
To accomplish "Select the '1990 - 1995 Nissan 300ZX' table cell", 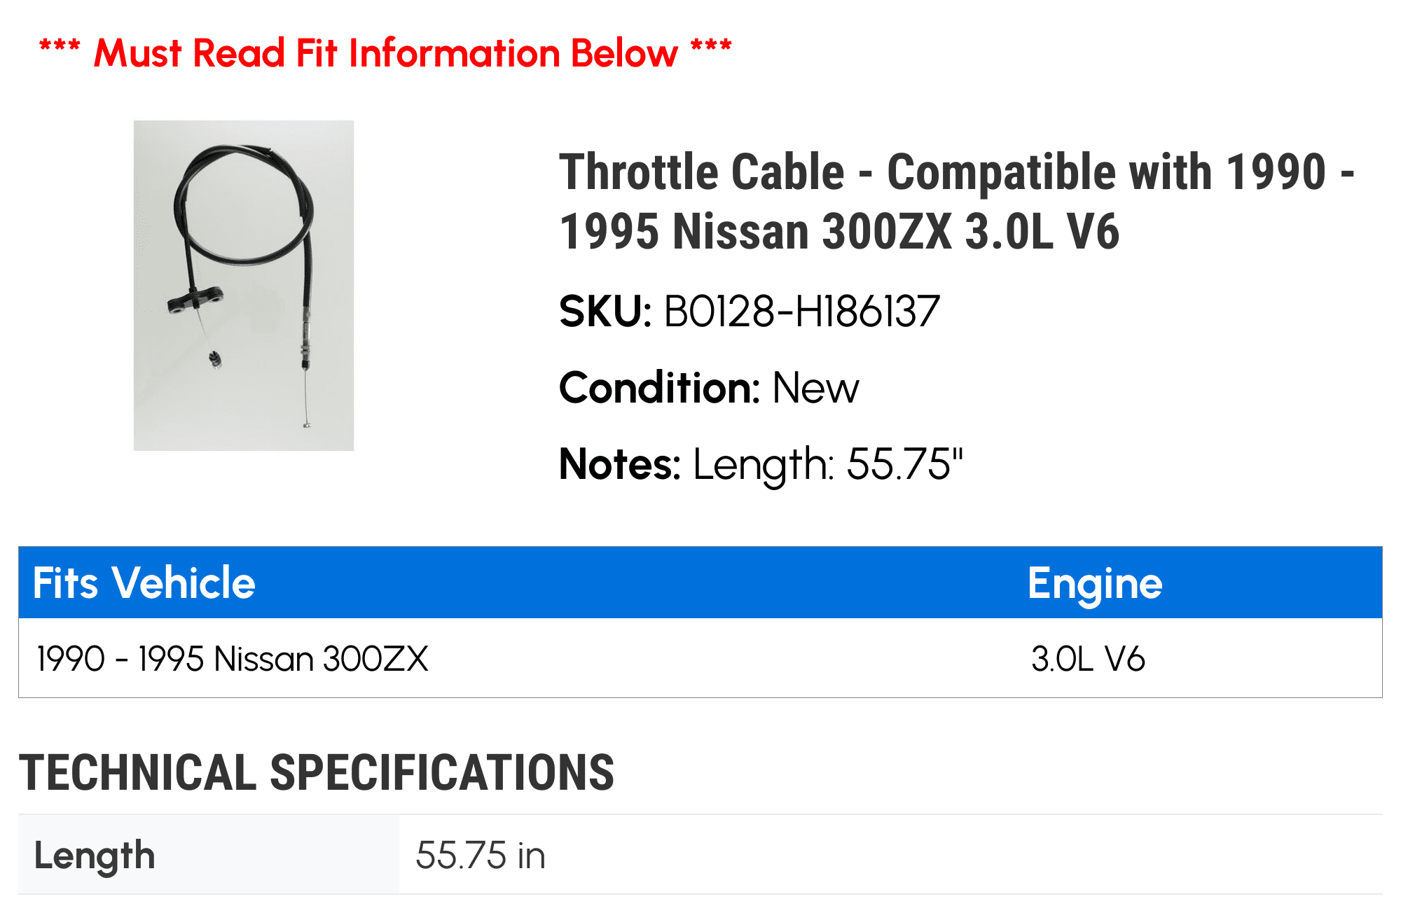I will click(233, 659).
